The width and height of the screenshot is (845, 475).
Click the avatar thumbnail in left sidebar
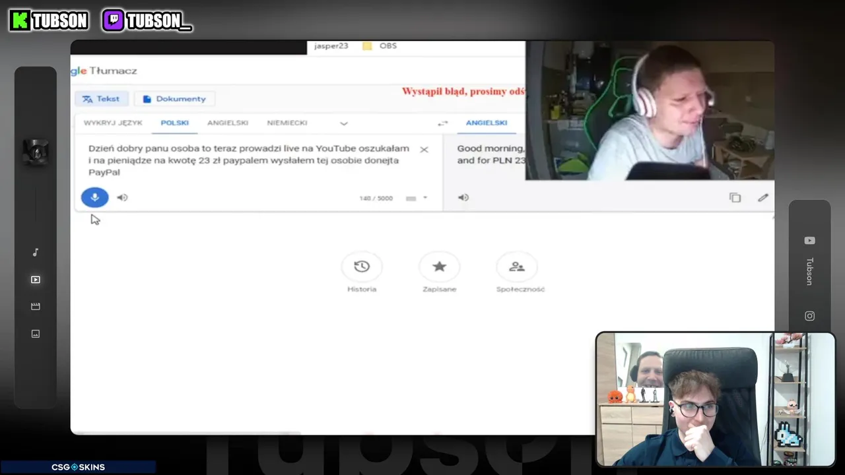tap(36, 152)
